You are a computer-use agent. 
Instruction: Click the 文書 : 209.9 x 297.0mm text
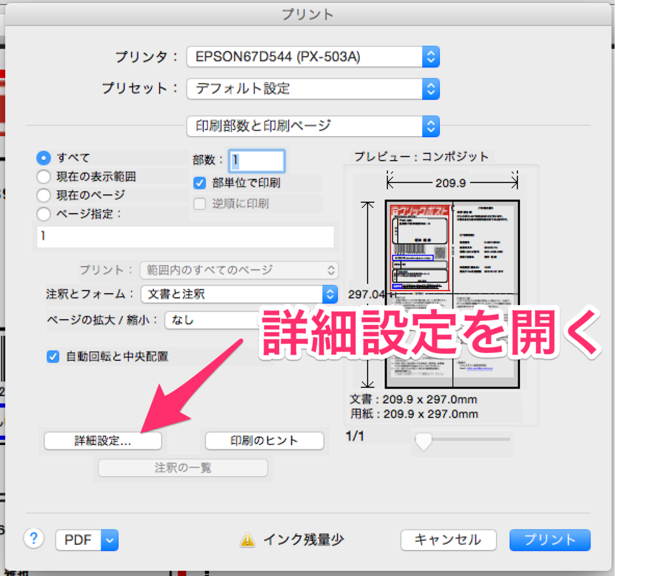pos(413,399)
